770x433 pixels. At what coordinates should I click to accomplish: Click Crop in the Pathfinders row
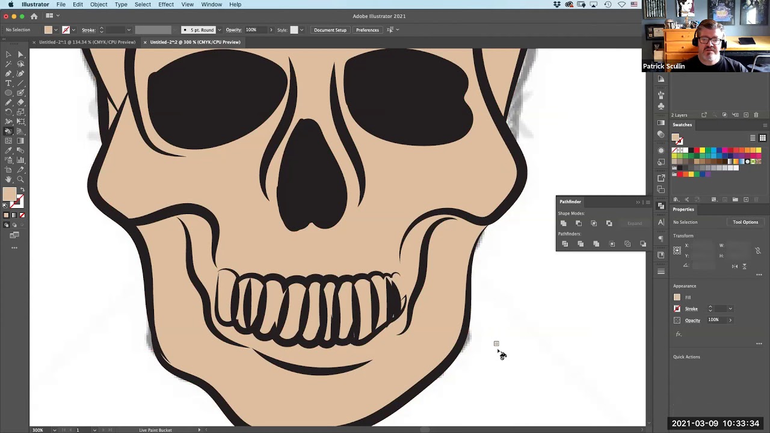(x=612, y=244)
